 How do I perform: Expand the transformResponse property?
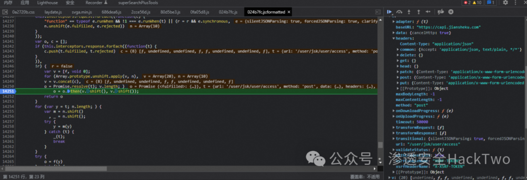point(394,133)
